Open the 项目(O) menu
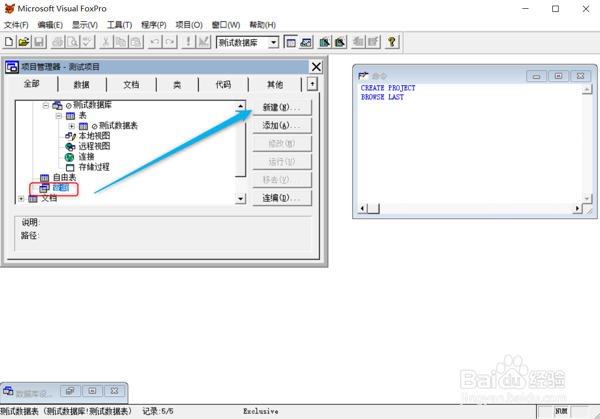The width and height of the screenshot is (600, 419). tap(188, 25)
